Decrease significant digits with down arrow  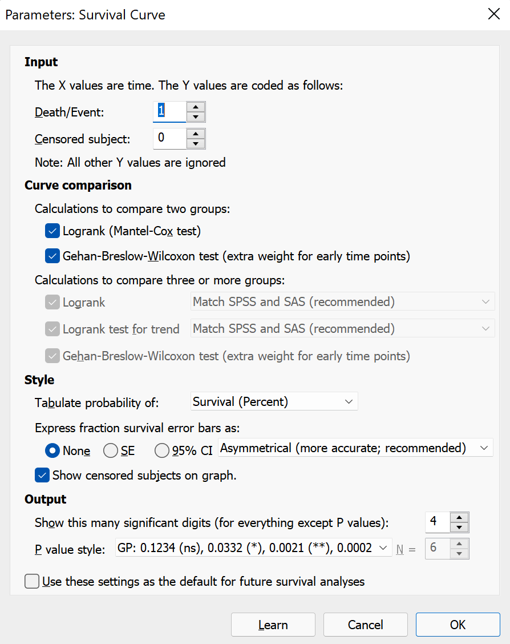(x=459, y=527)
